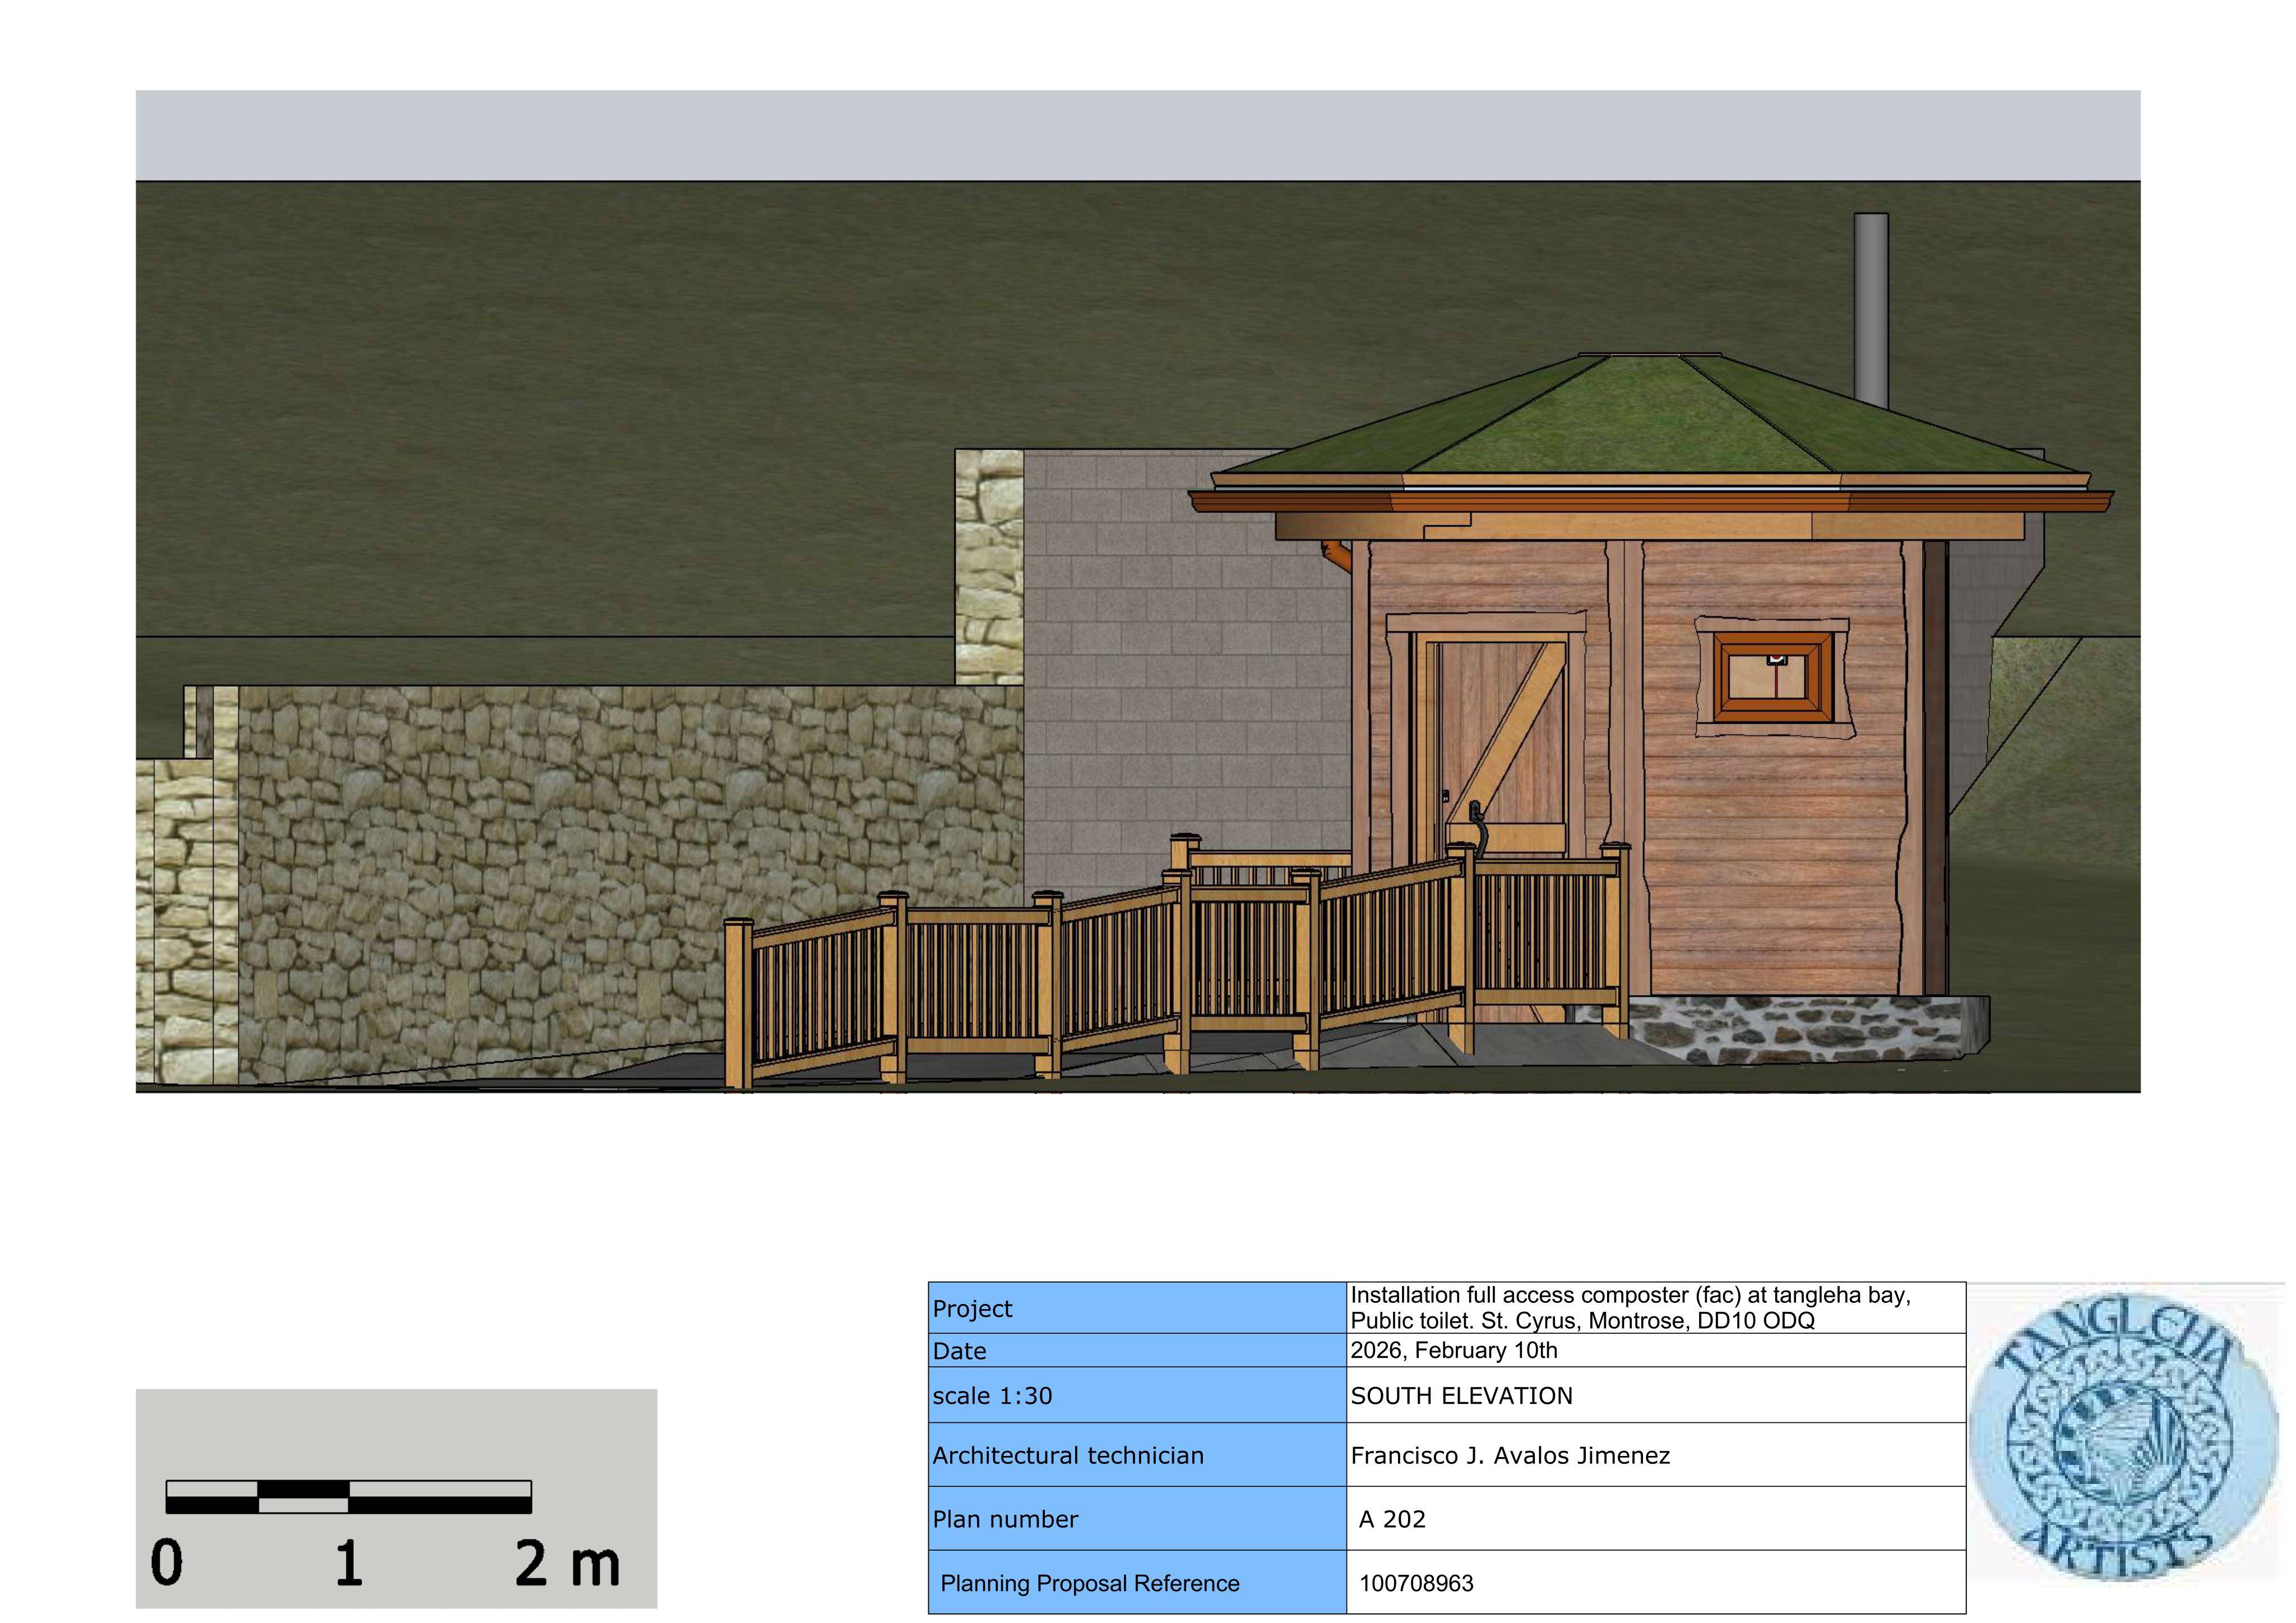Click the date value '2026, February 10th'
The width and height of the screenshot is (2296, 1623).
coord(1454,1350)
